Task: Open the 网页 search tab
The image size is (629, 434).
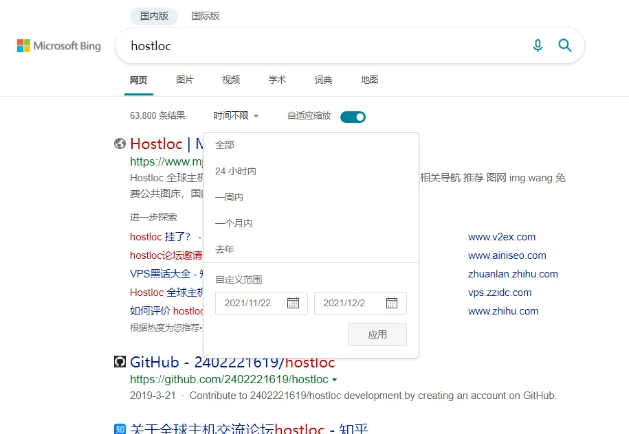Action: pos(139,80)
